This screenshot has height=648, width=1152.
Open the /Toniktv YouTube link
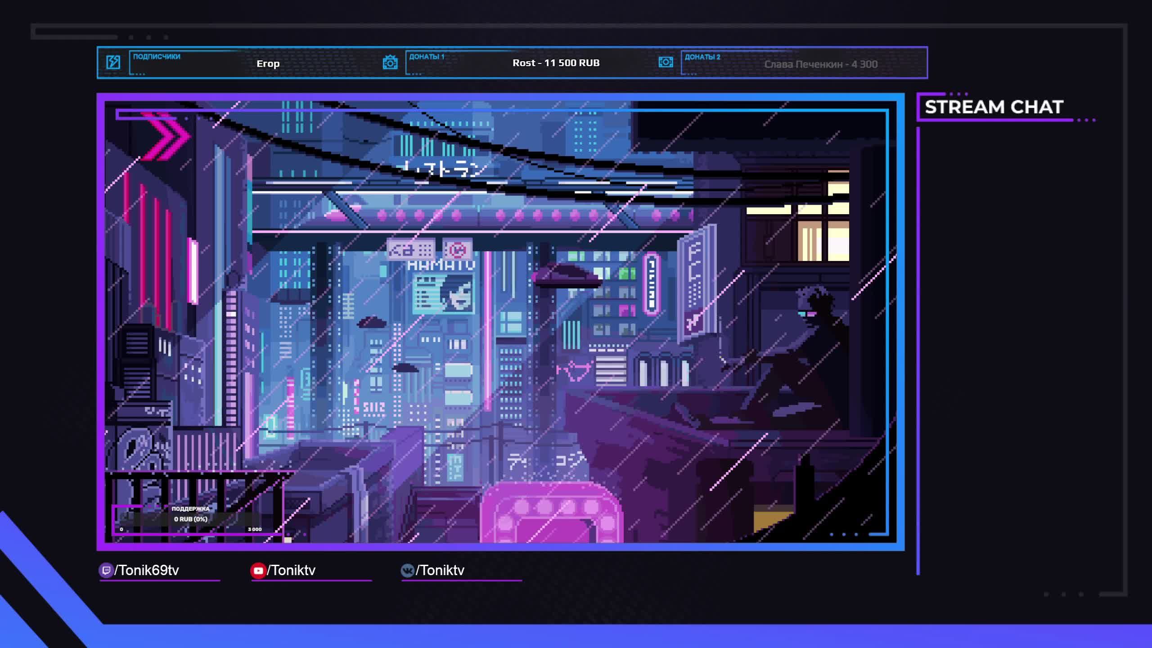click(x=291, y=571)
